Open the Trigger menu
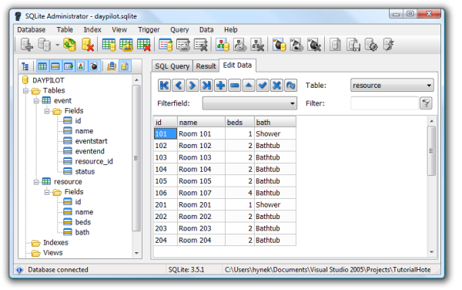 pyautogui.click(x=149, y=30)
